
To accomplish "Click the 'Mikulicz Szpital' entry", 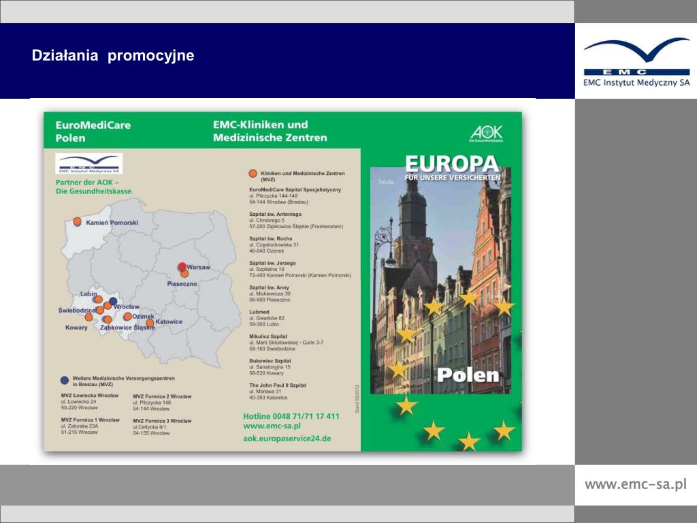I will point(287,343).
